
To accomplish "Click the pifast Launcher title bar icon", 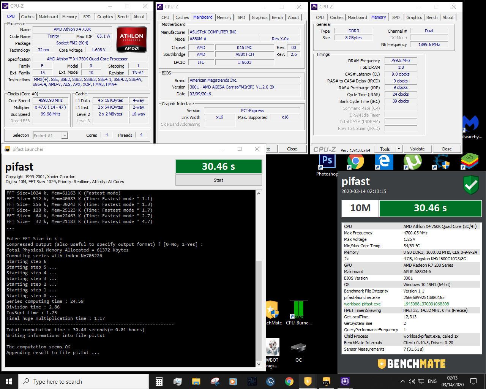I will pyautogui.click(x=7, y=149).
